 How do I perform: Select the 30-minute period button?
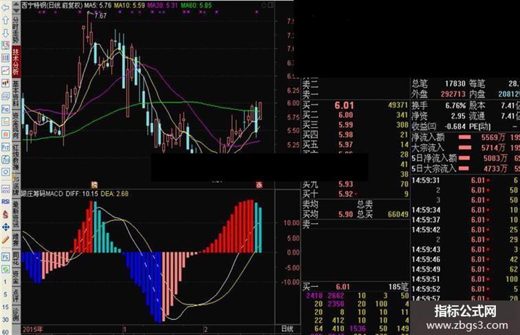pos(5,320)
